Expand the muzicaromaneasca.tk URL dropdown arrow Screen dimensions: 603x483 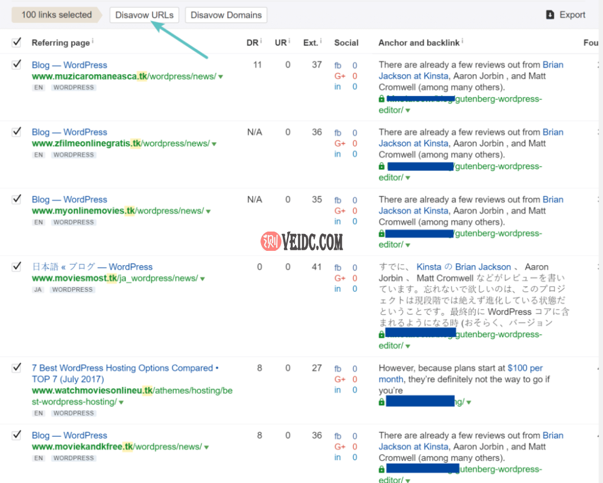[221, 77]
